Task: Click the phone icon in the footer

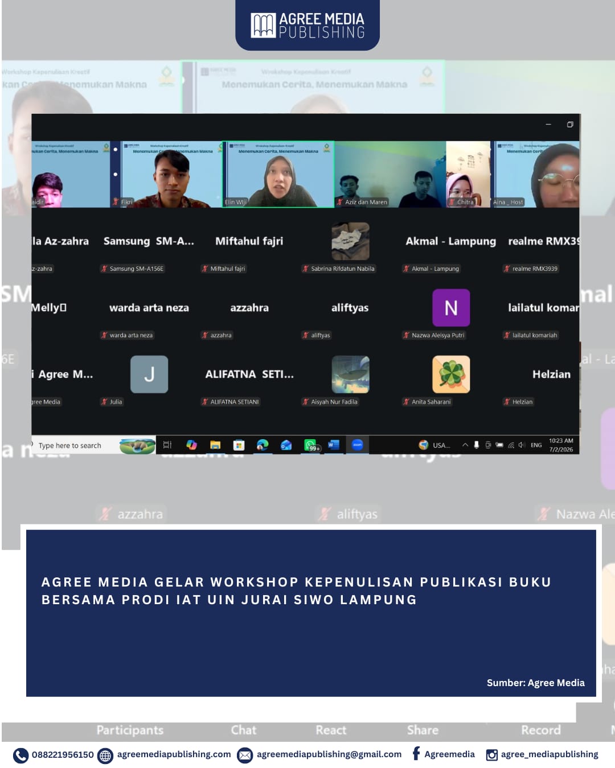Action: pos(20,755)
